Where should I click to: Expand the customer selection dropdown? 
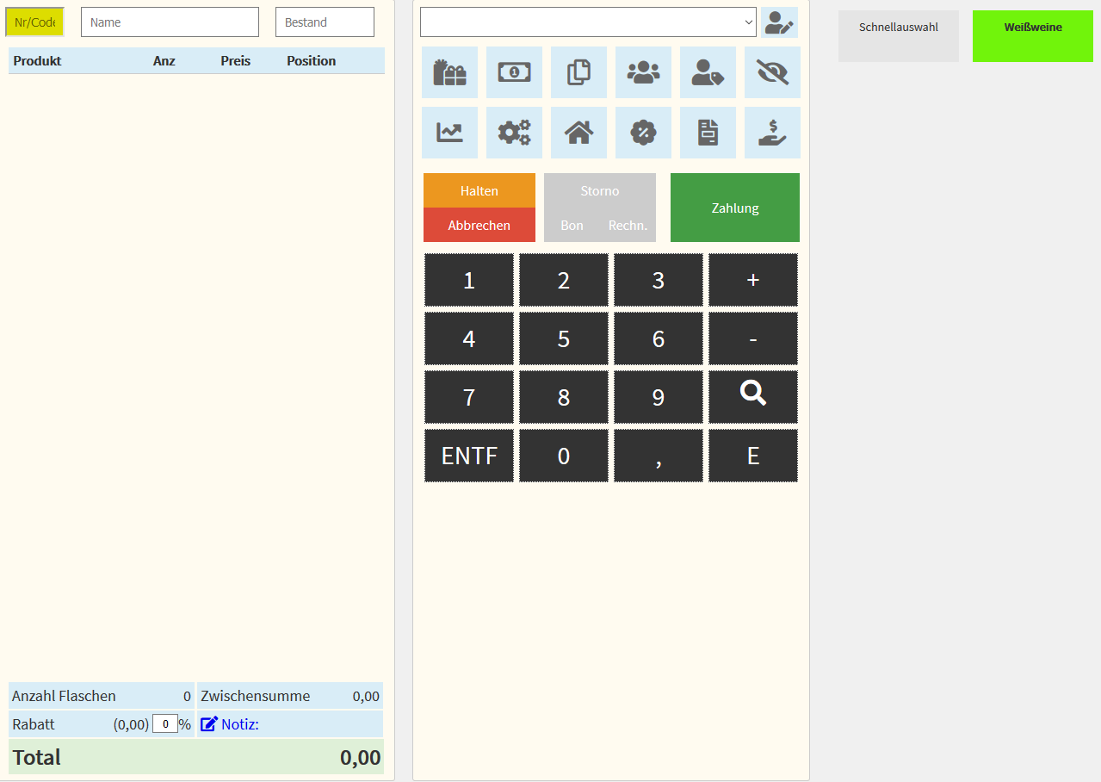pyautogui.click(x=588, y=22)
